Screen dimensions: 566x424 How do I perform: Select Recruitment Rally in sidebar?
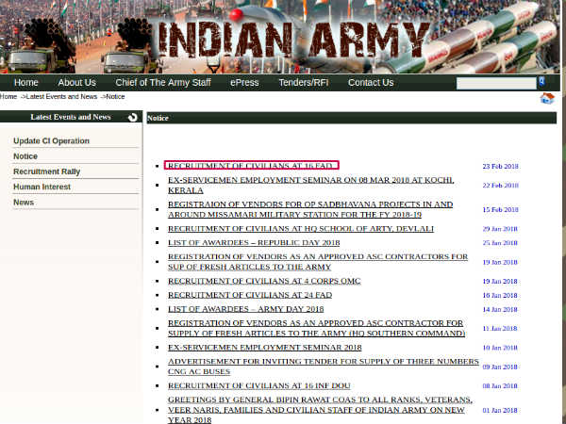tap(46, 171)
